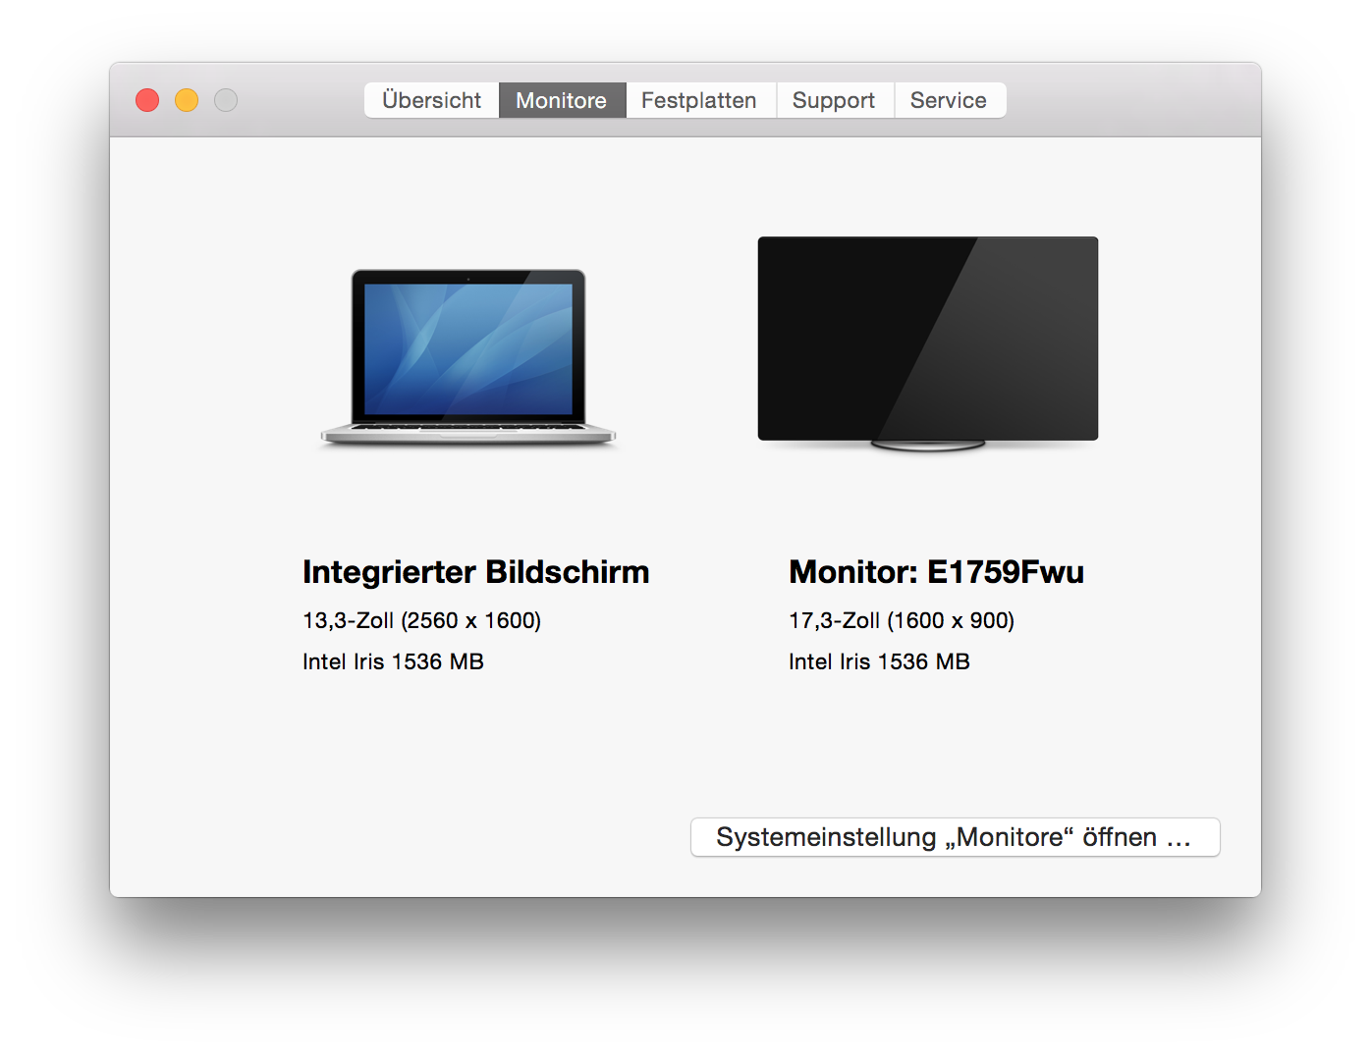
Task: Select the Monitore tab
Action: tap(562, 100)
